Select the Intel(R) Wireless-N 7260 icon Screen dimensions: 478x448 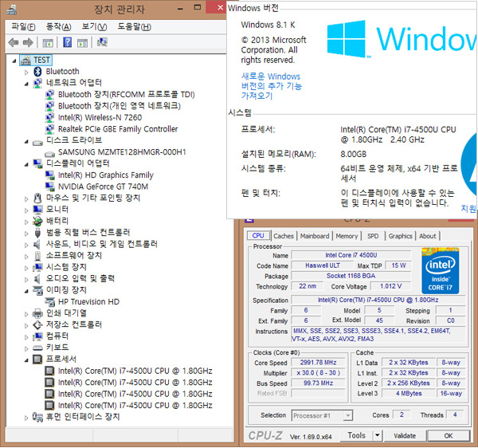click(49, 117)
